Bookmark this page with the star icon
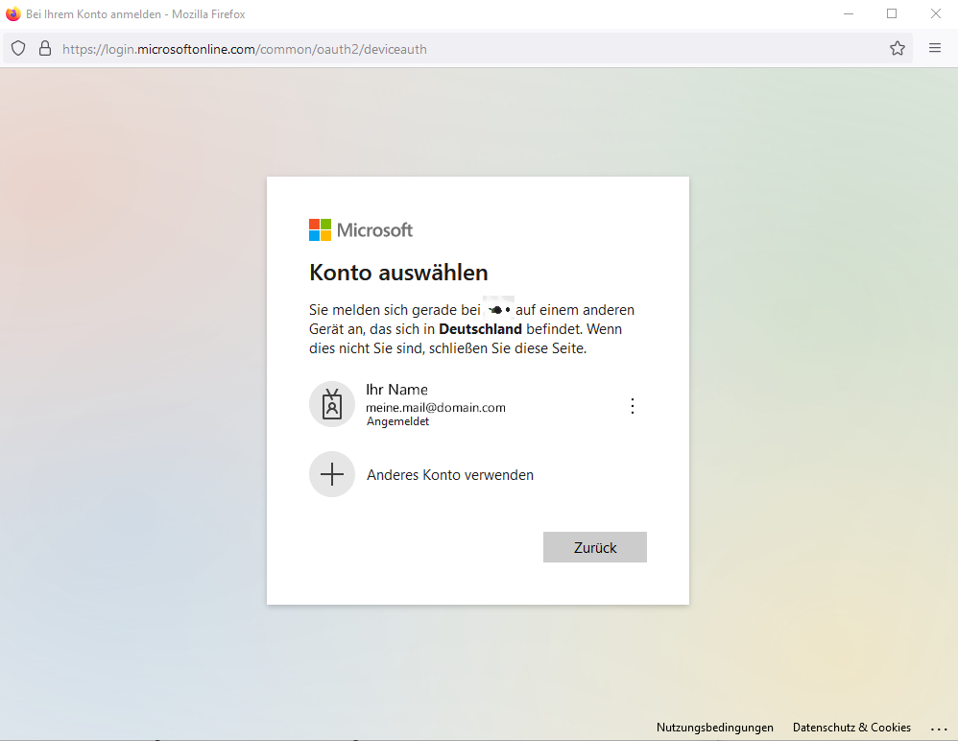The image size is (958, 741). 897,49
